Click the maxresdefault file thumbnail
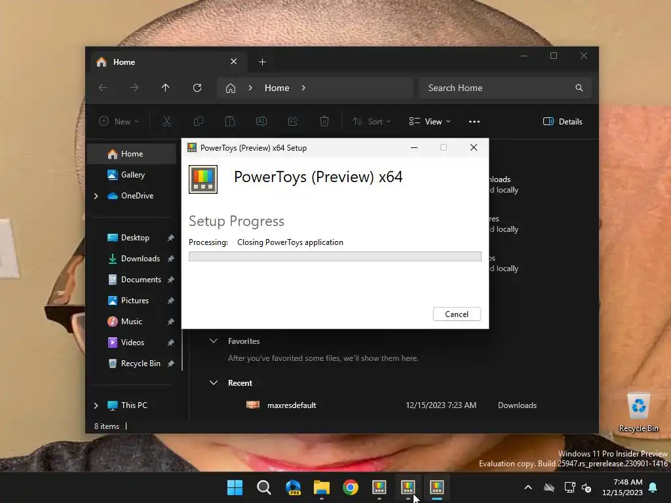 [253, 405]
